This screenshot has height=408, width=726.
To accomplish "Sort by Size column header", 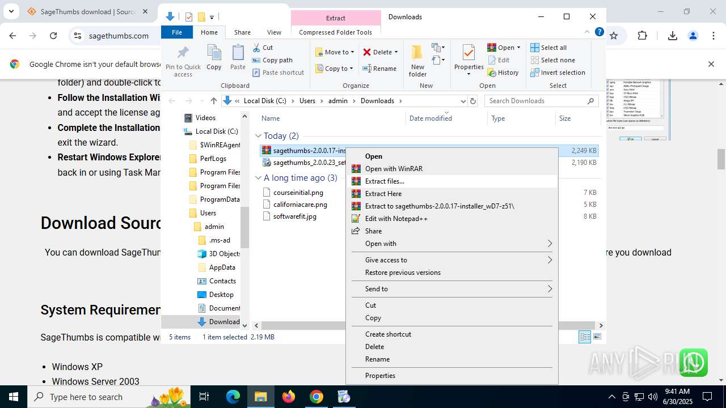I will click(577, 118).
